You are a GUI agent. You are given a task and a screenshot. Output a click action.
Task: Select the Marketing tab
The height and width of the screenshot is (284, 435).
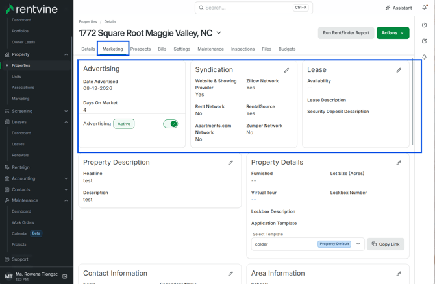click(112, 49)
